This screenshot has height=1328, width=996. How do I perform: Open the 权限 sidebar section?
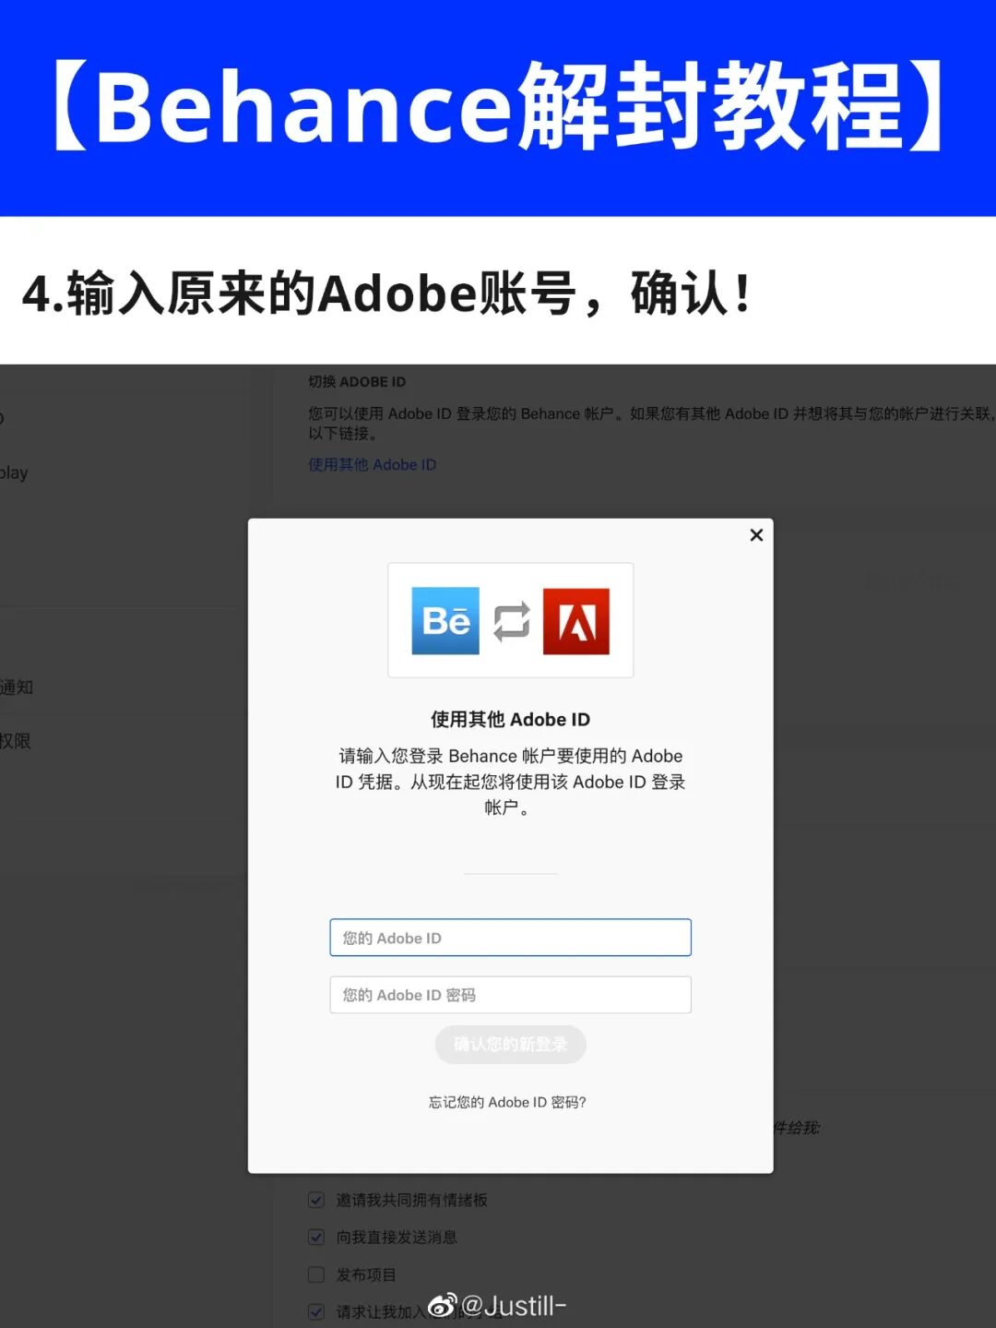pos(16,741)
